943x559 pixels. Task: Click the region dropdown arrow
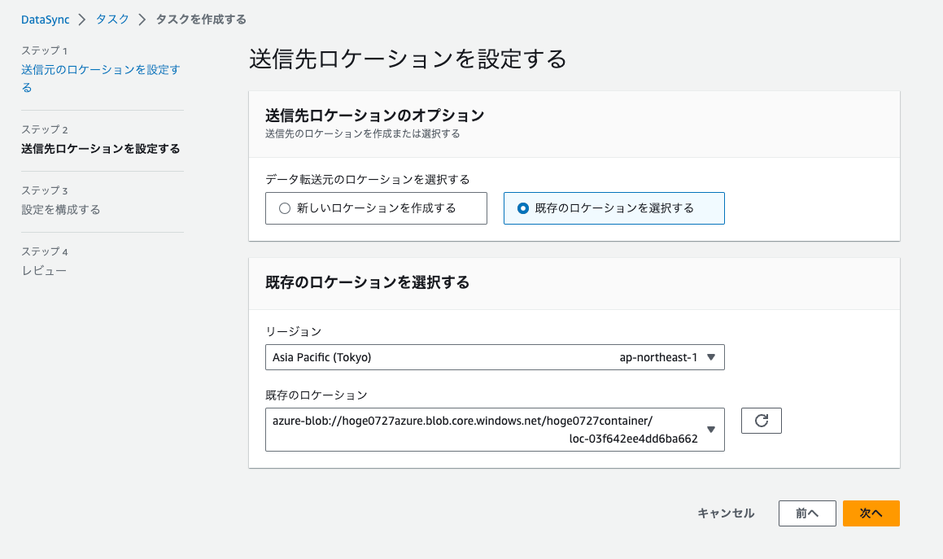click(x=710, y=356)
